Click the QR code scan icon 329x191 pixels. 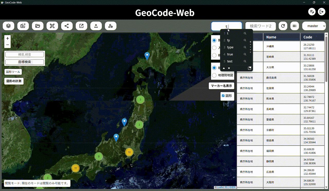click(x=52, y=26)
